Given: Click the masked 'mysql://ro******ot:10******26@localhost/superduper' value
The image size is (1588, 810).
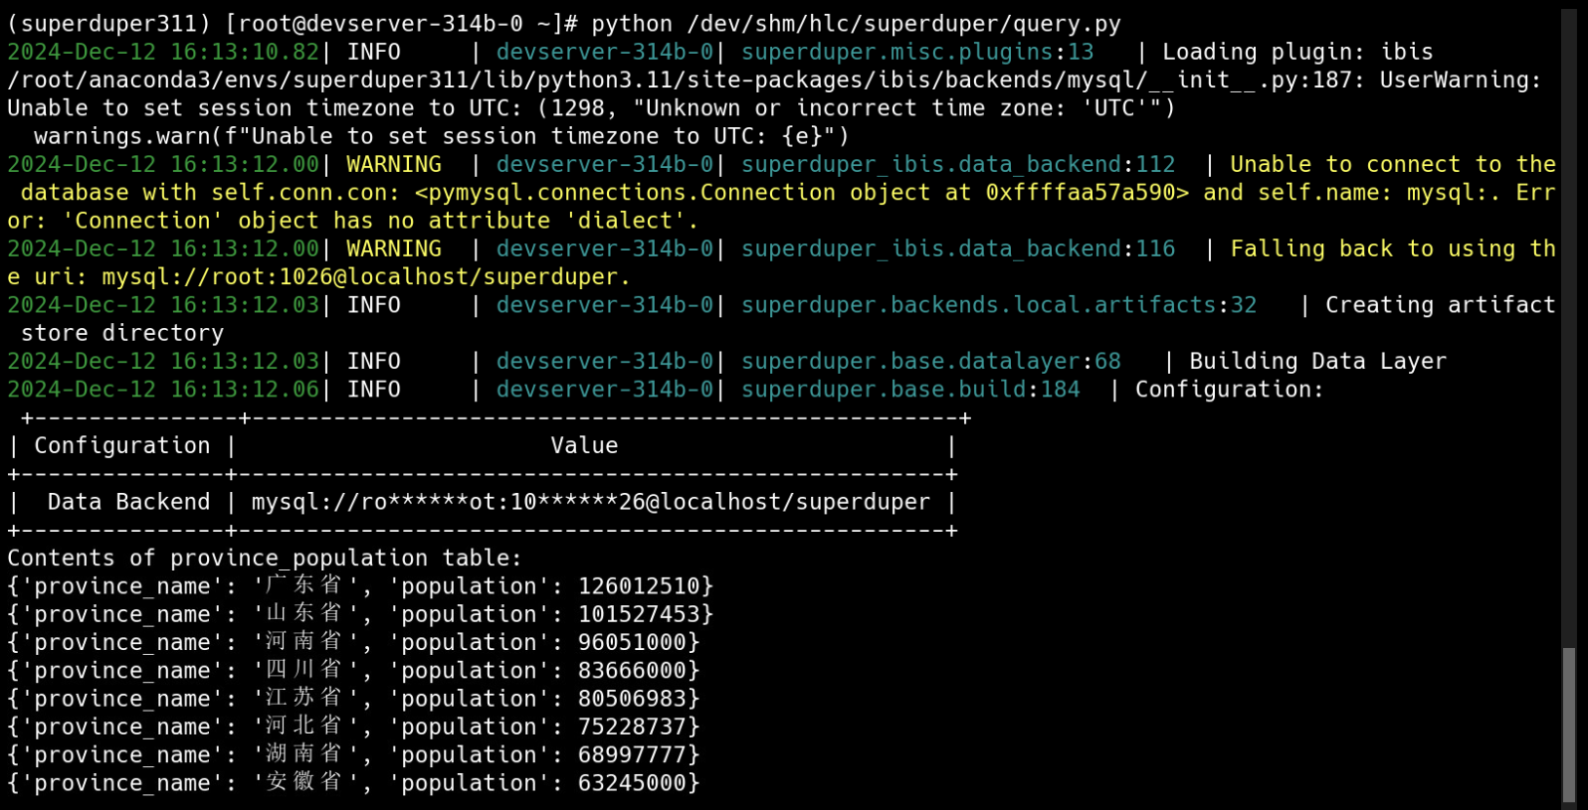Looking at the screenshot, I should click(591, 503).
